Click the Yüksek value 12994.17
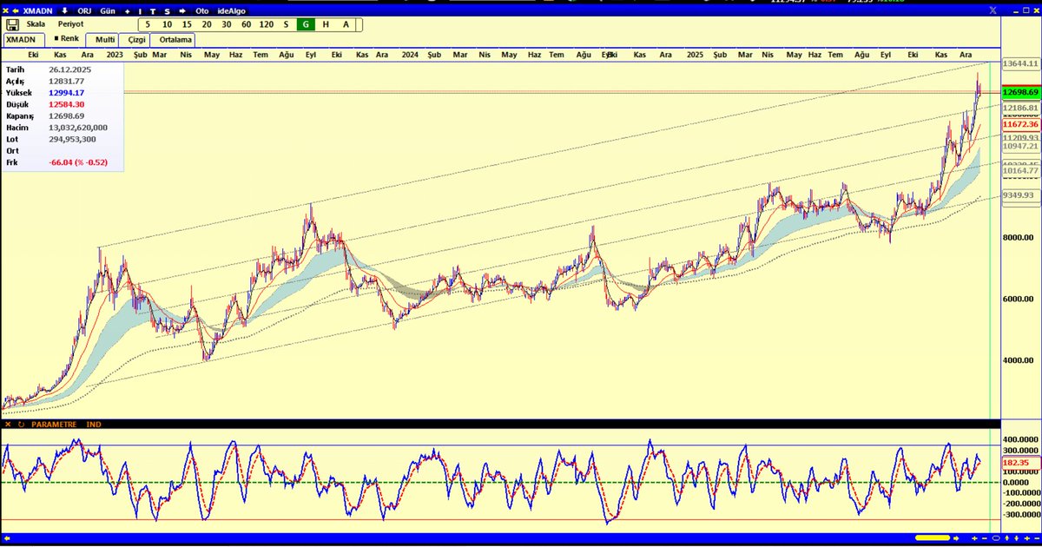The width and height of the screenshot is (1042, 547). [x=67, y=92]
